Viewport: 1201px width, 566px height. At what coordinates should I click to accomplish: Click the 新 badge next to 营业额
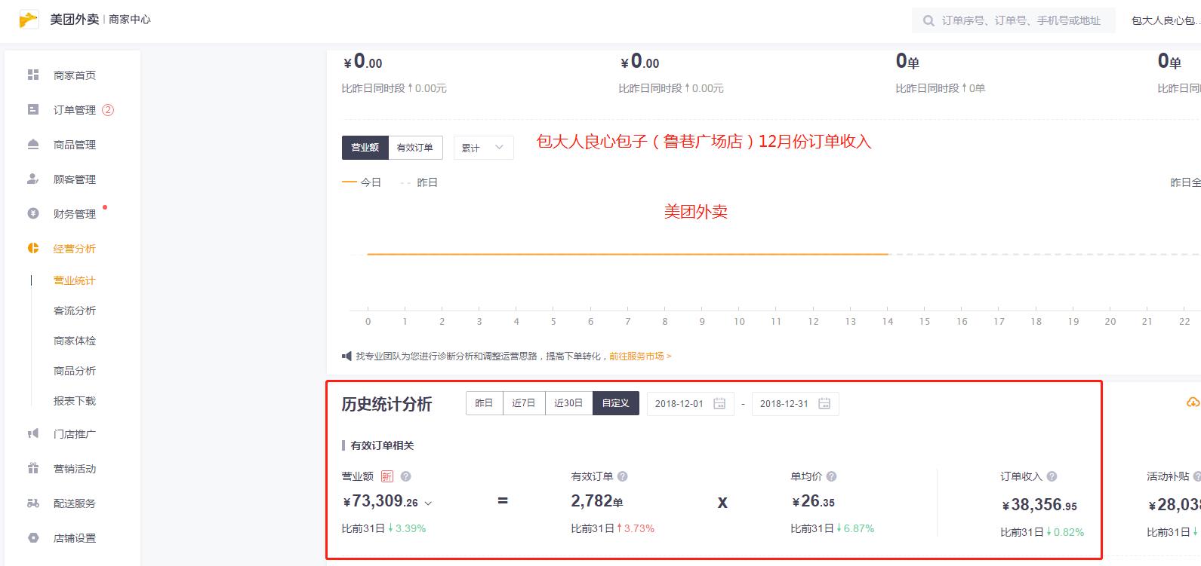click(x=387, y=476)
